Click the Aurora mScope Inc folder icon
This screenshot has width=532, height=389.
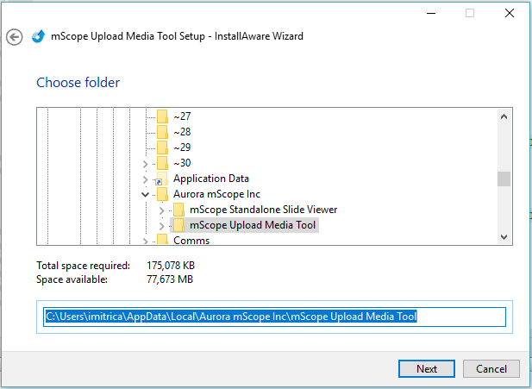162,195
